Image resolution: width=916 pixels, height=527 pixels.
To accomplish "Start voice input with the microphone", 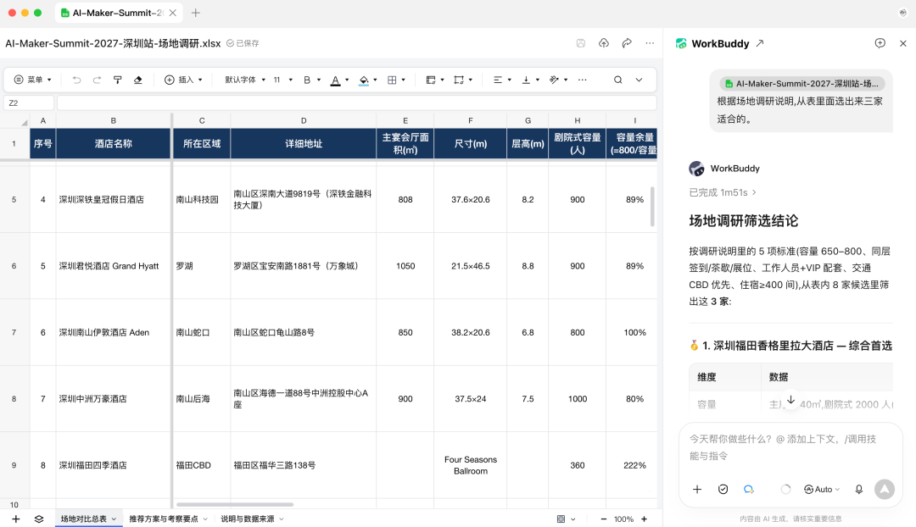I will 858,489.
